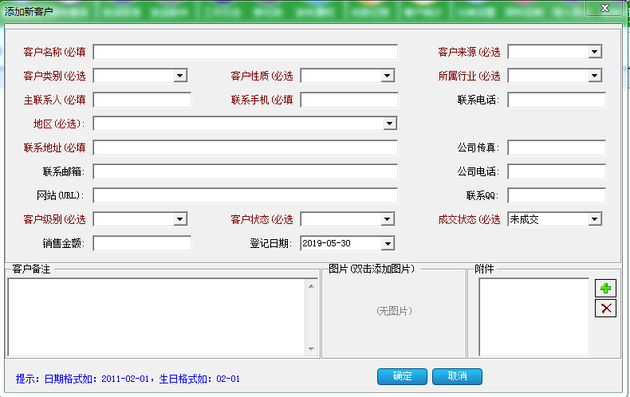Expand the 客户类别 dropdown
Image resolution: width=630 pixels, height=397 pixels.
180,76
